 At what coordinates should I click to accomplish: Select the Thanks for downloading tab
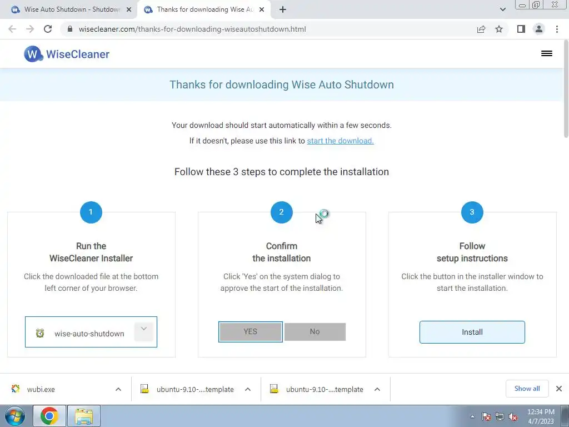click(x=204, y=9)
